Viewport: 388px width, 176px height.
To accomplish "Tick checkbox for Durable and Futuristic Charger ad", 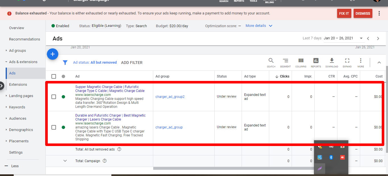I will point(54,127).
